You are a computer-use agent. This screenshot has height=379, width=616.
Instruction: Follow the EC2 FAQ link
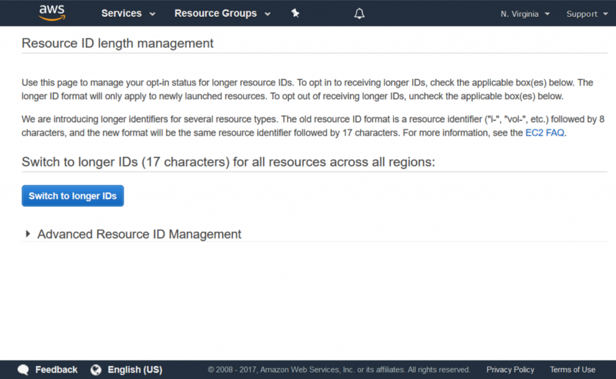coord(544,133)
